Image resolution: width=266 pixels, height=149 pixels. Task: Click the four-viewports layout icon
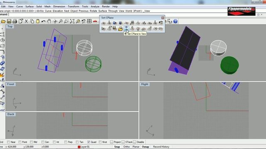coord(89,21)
